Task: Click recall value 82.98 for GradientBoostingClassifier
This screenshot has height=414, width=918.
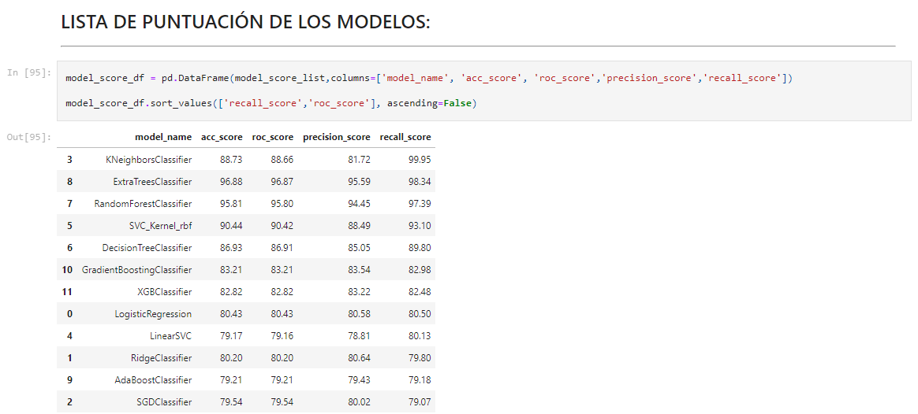Action: coord(420,270)
